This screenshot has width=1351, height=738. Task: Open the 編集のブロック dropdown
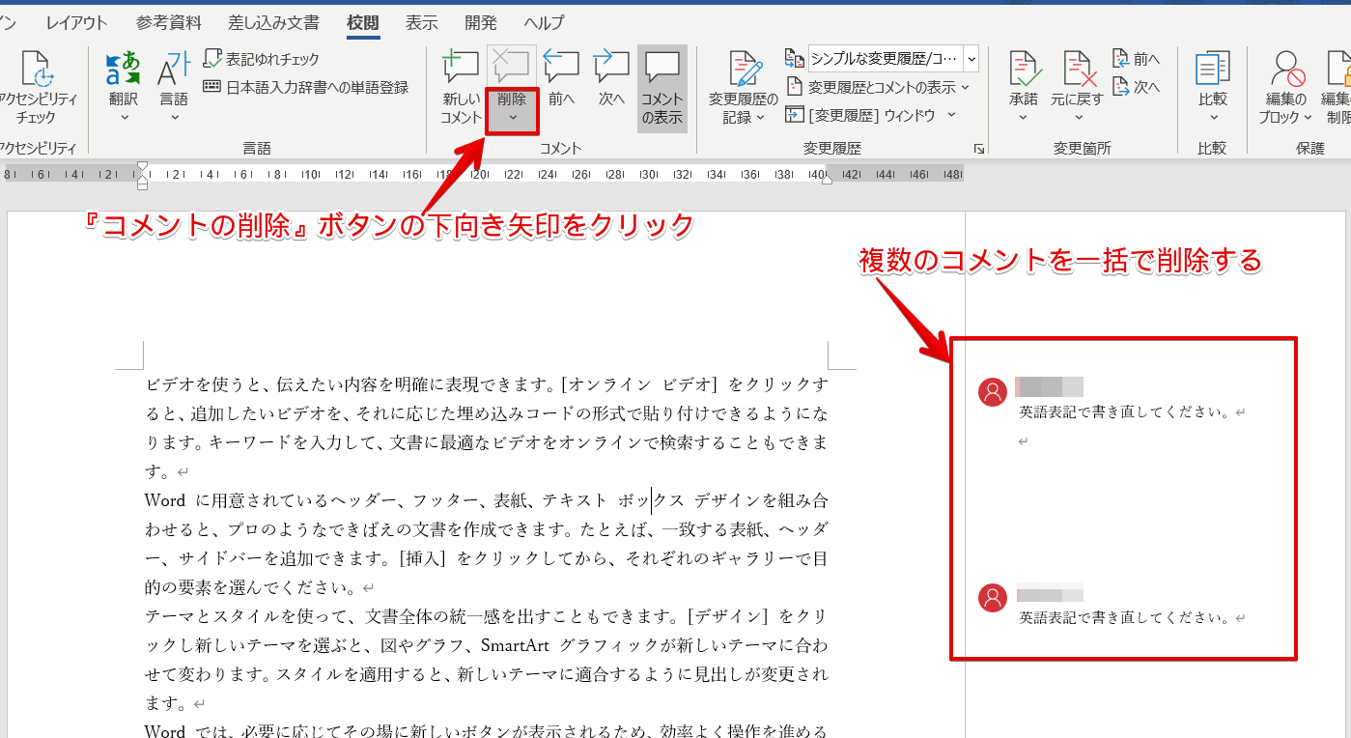[1285, 87]
